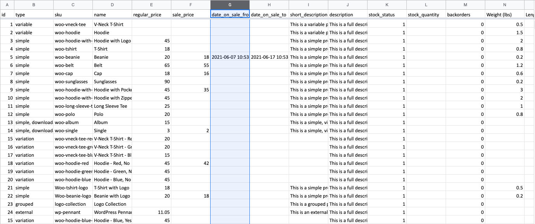Image resolution: width=535 pixels, height=224 pixels.
Task: Select the 'external' type cell
Action: click(33, 212)
